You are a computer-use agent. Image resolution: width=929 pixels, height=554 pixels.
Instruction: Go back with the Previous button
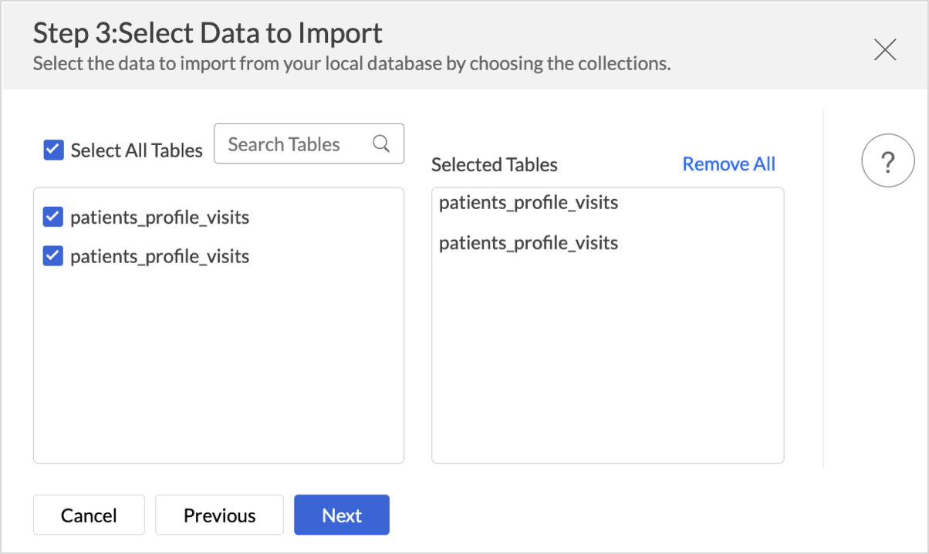(219, 515)
